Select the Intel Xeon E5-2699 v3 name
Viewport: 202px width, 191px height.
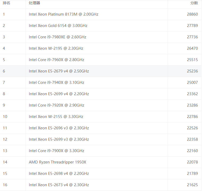coord(59,139)
